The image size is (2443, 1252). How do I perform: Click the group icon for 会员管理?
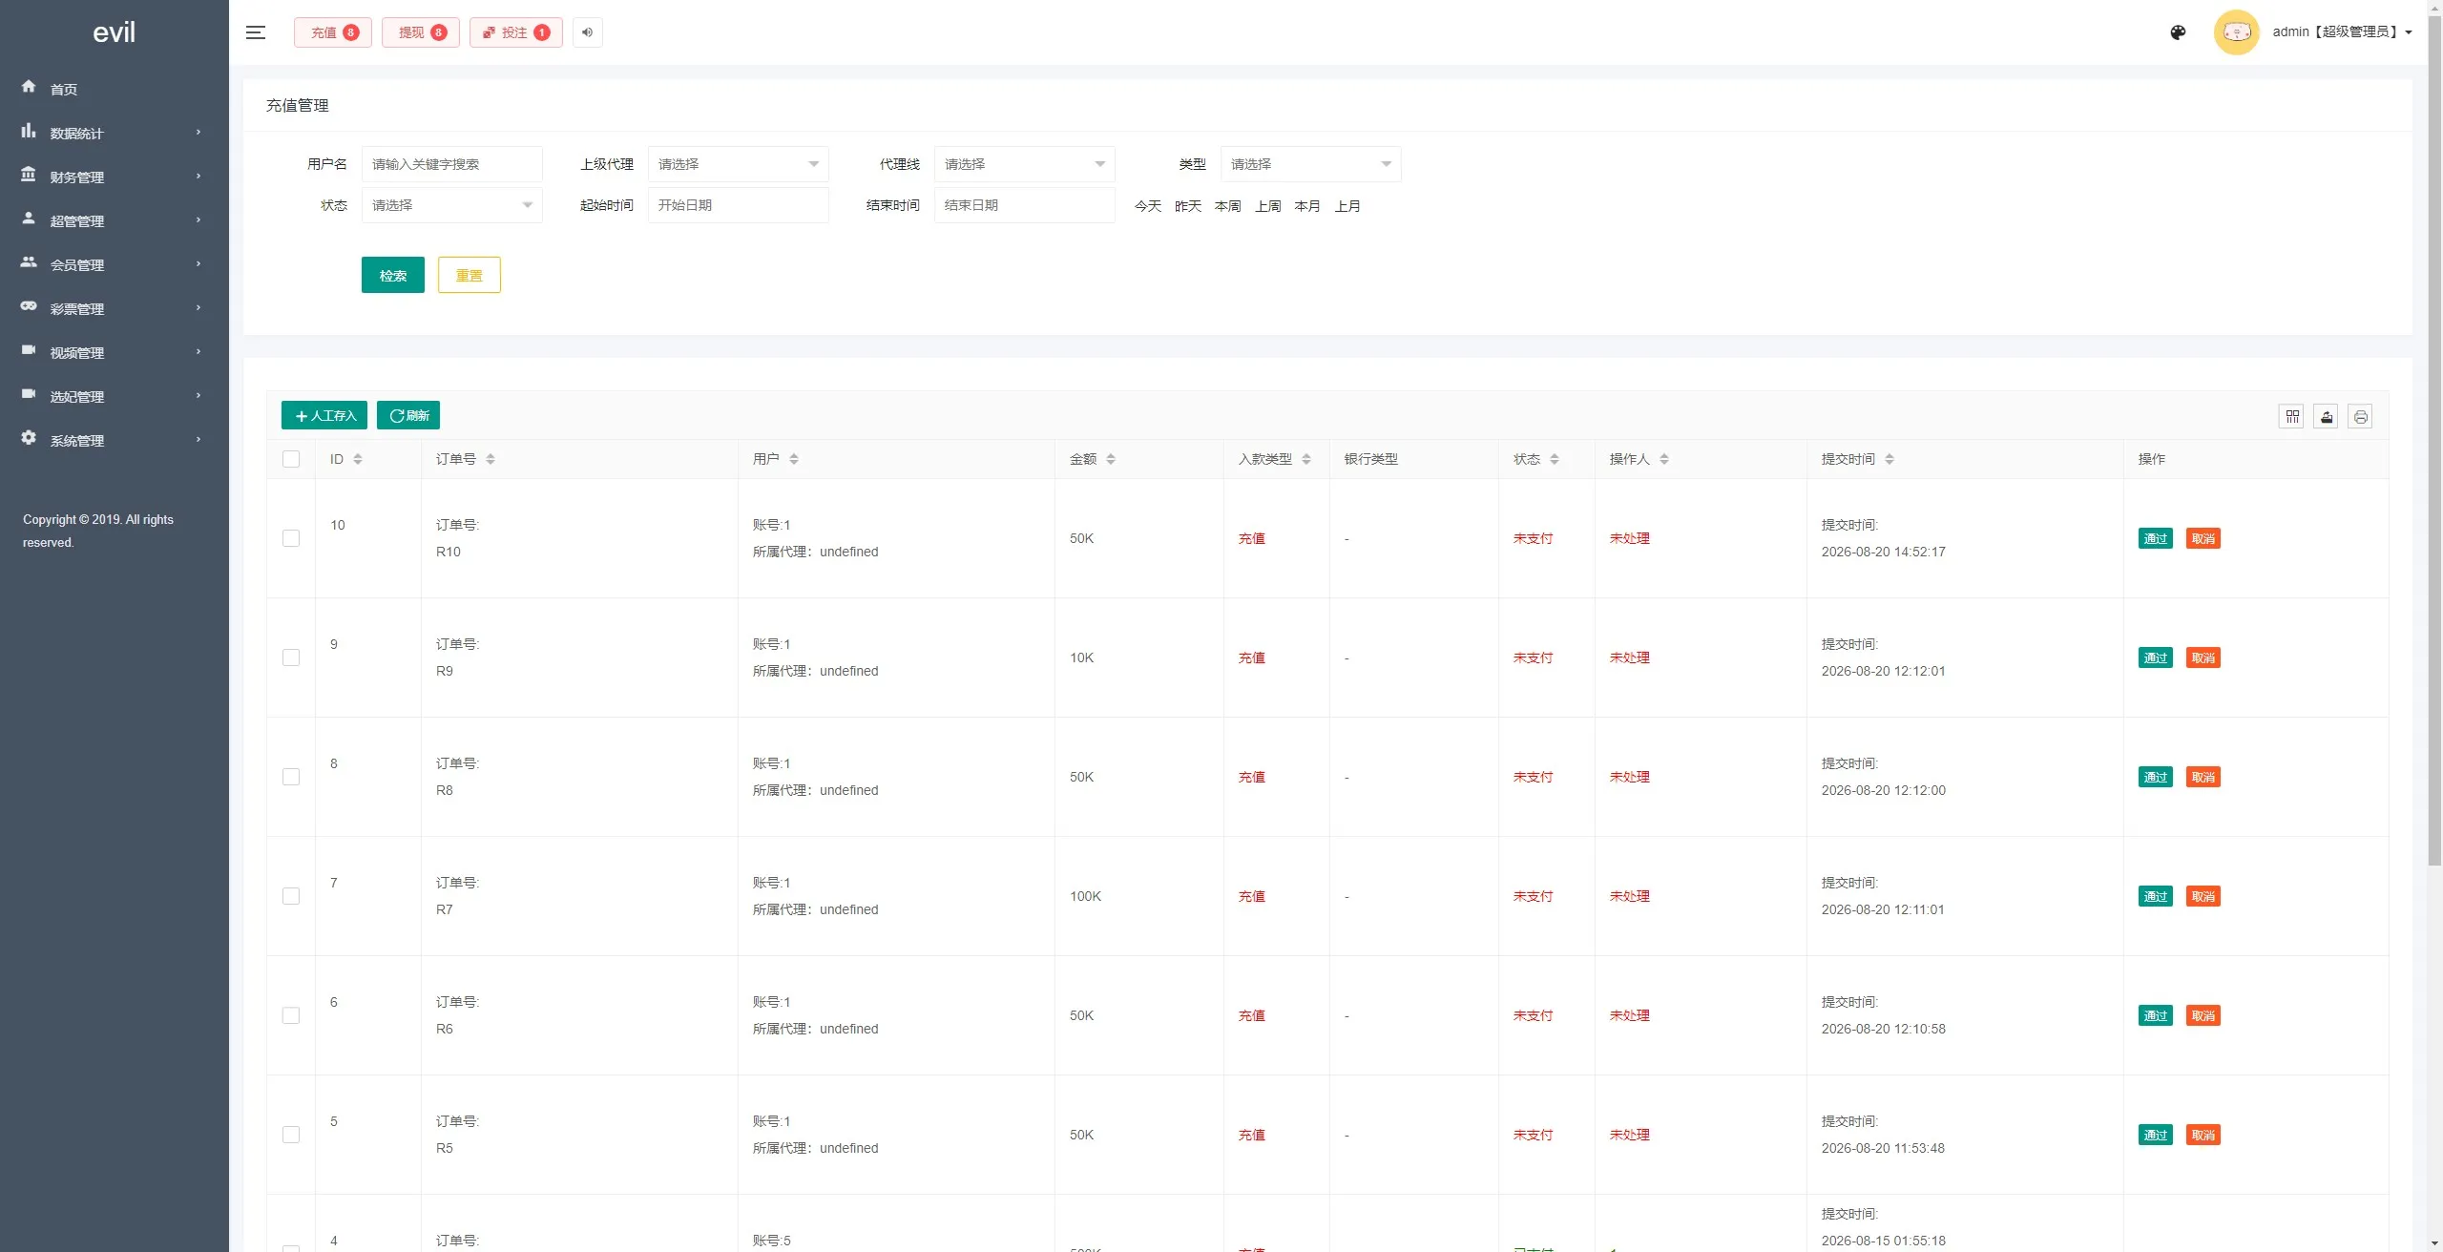click(29, 262)
